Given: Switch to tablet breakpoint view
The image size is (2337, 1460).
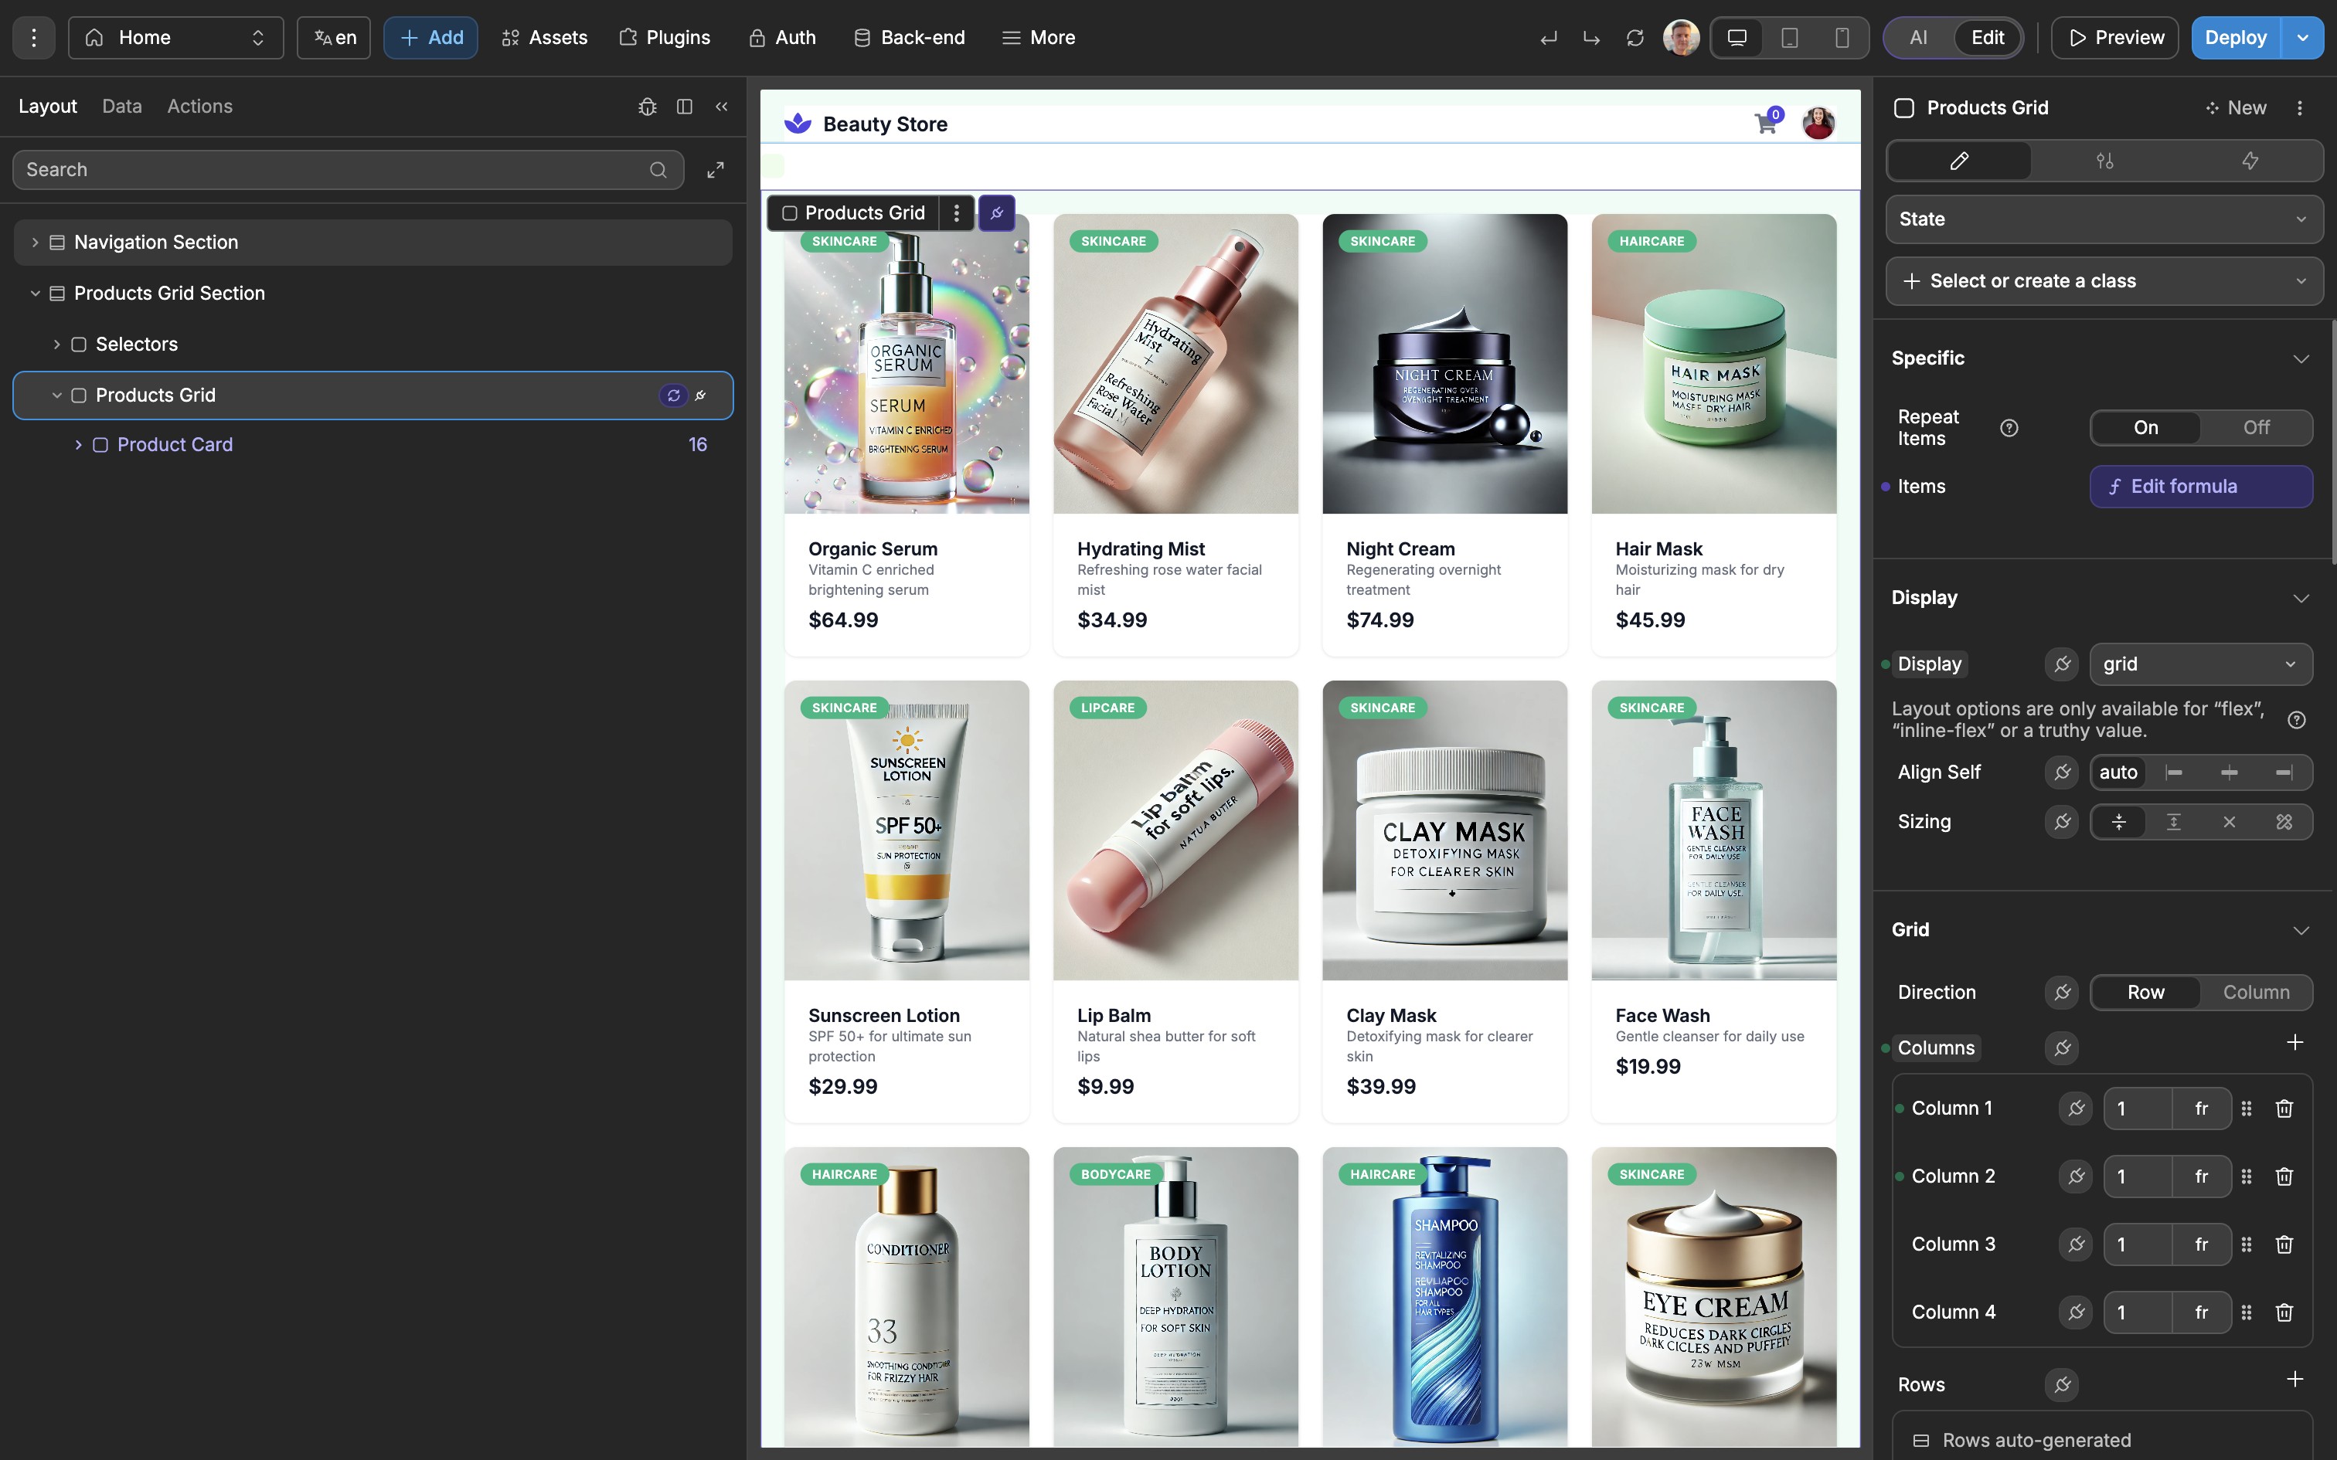Looking at the screenshot, I should pyautogui.click(x=1789, y=38).
